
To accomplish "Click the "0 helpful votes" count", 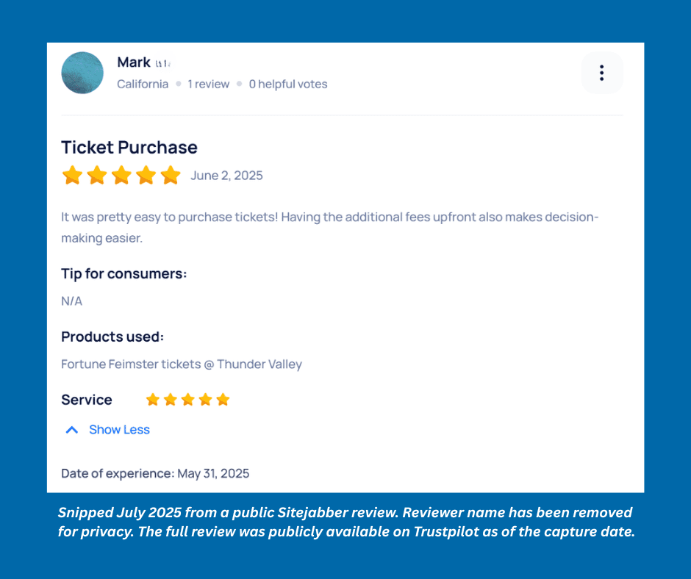I will [288, 84].
